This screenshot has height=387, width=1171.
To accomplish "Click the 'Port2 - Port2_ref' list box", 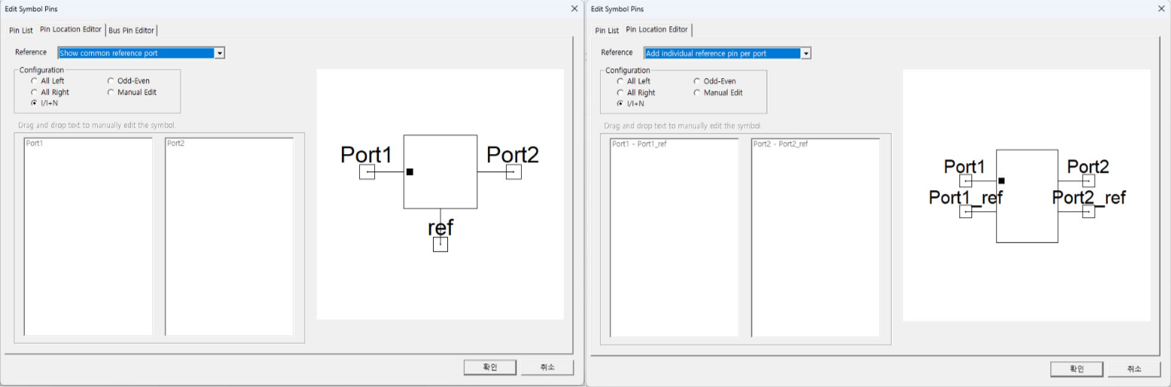I will coord(816,237).
